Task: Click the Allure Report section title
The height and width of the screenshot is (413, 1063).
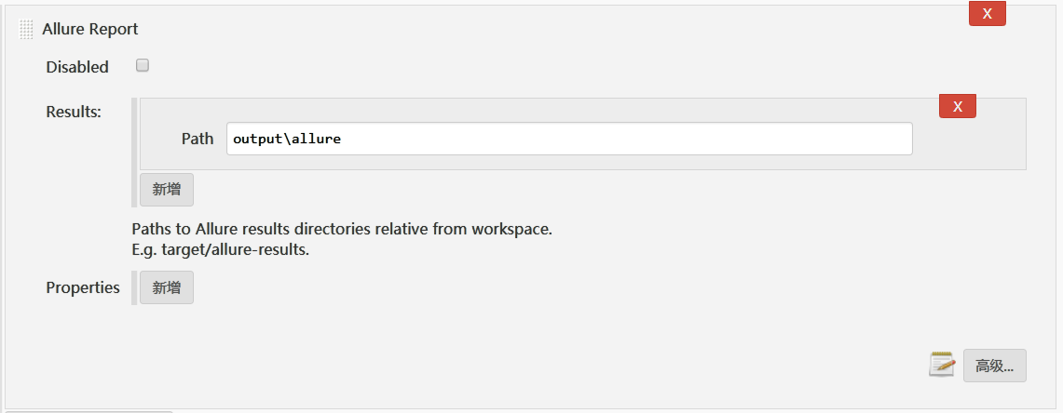Action: coord(90,30)
